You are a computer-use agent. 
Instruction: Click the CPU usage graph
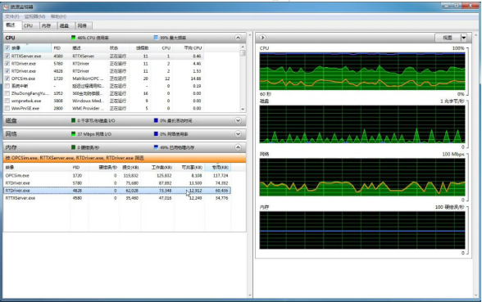tap(362, 71)
